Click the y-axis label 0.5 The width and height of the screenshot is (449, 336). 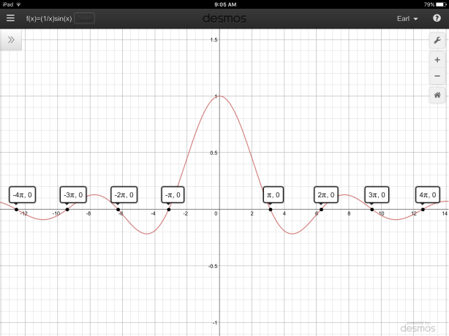214,153
